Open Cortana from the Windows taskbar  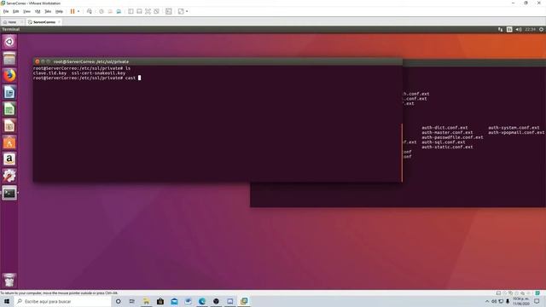tap(119, 301)
